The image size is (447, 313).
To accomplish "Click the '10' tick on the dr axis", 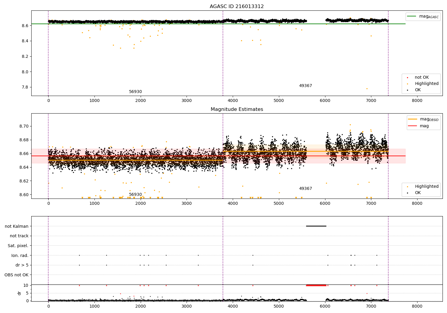I will [x=26, y=285].
